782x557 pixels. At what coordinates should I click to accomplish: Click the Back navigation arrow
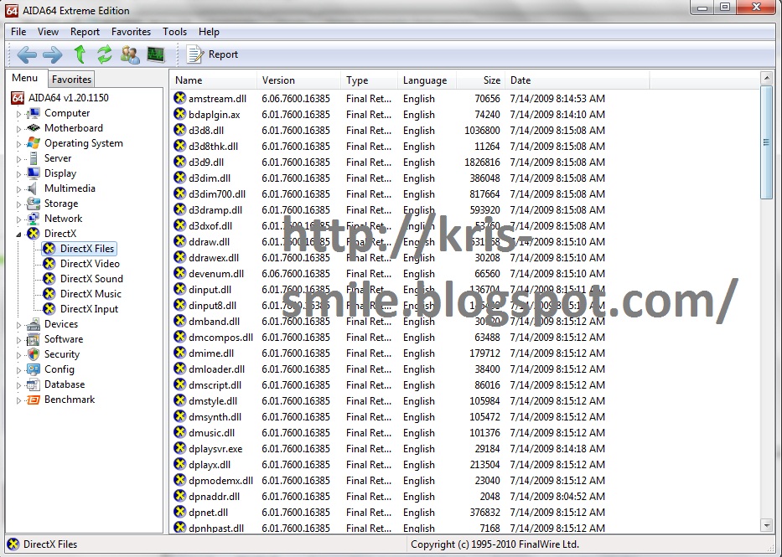click(27, 54)
